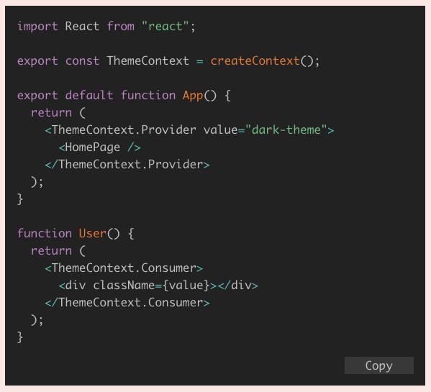Image resolution: width=431 pixels, height=392 pixels.
Task: Click the ThemeContext constant name declaration
Action: tap(148, 60)
